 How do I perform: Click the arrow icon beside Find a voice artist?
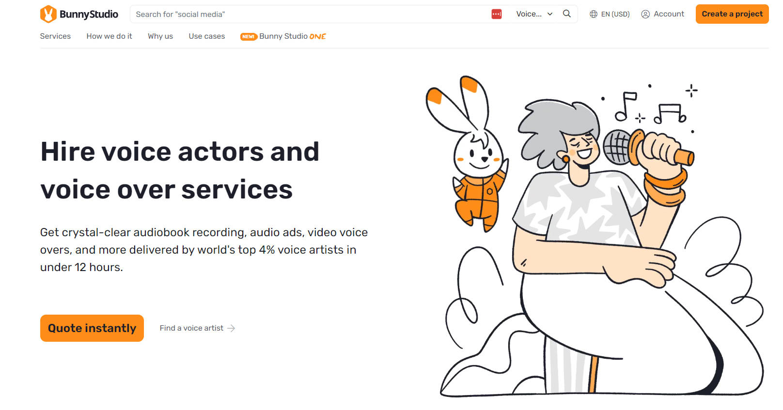[x=231, y=328]
